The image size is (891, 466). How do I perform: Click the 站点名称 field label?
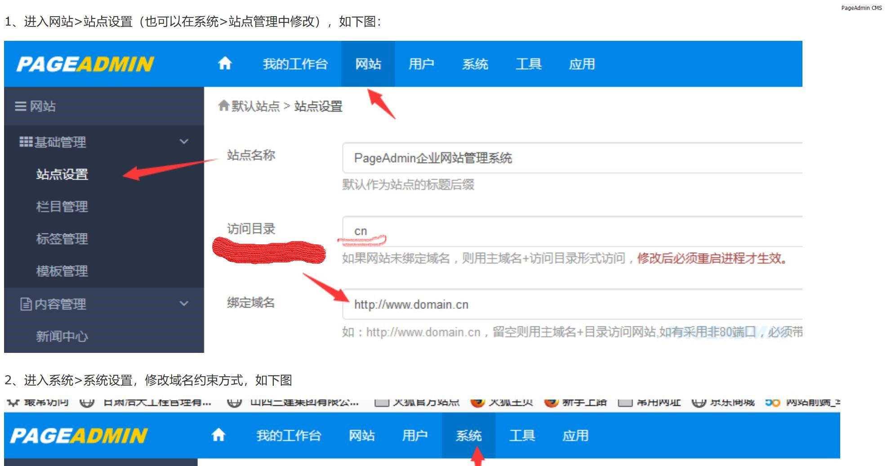pyautogui.click(x=251, y=155)
